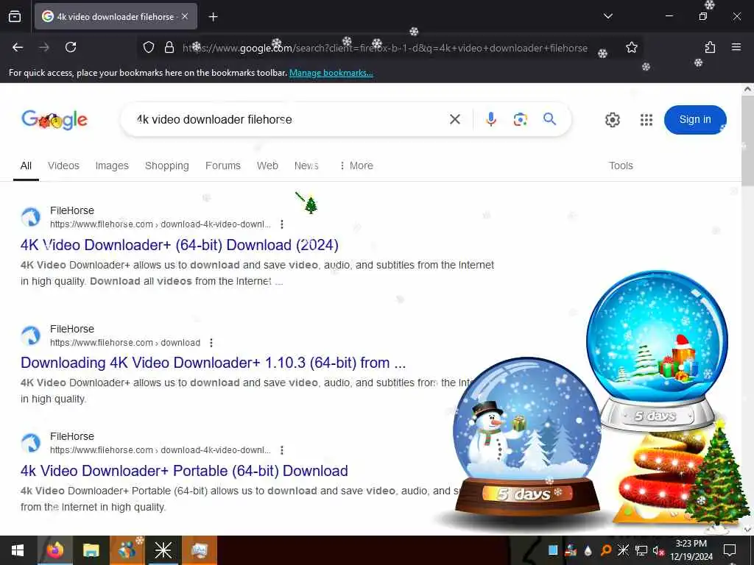
Task: Open the Firefox recent browsing view icon
Action: [15, 16]
